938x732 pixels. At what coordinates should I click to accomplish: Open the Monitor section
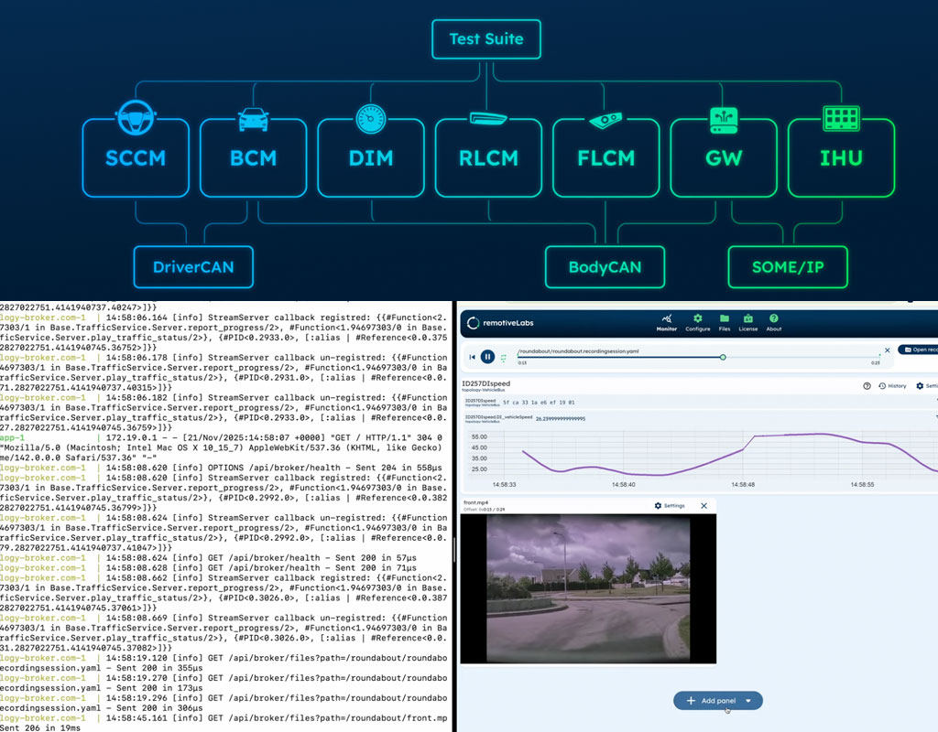click(668, 317)
